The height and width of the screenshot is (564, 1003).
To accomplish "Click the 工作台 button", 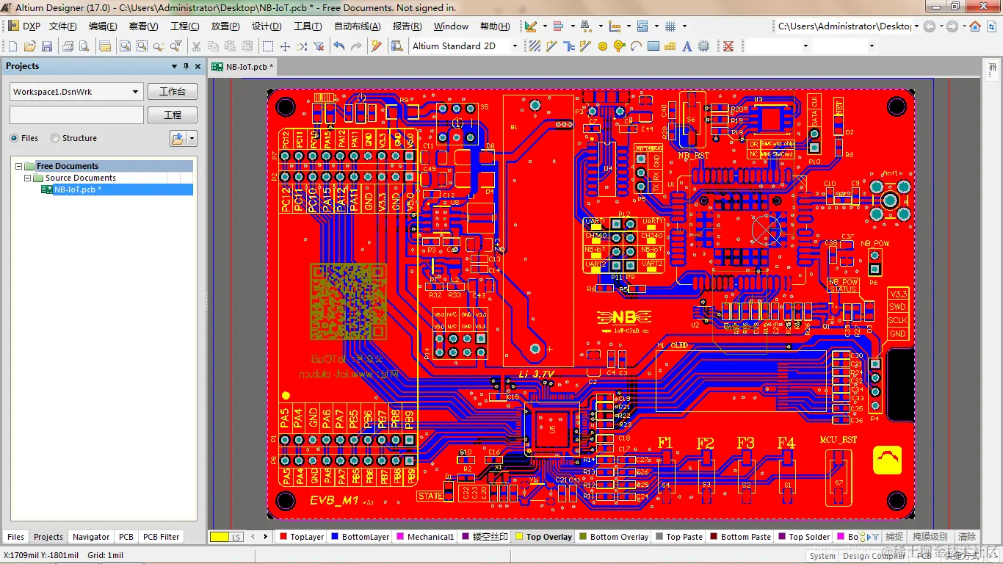I will [173, 92].
